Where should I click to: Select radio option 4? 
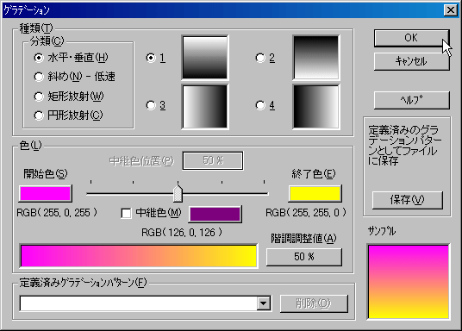pyautogui.click(x=260, y=105)
